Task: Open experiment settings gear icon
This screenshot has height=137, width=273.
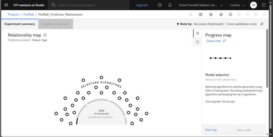Action: point(211,14)
